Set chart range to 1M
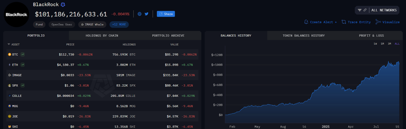Image resolution: width=406 pixels, height=129 pixels. tap(382, 44)
